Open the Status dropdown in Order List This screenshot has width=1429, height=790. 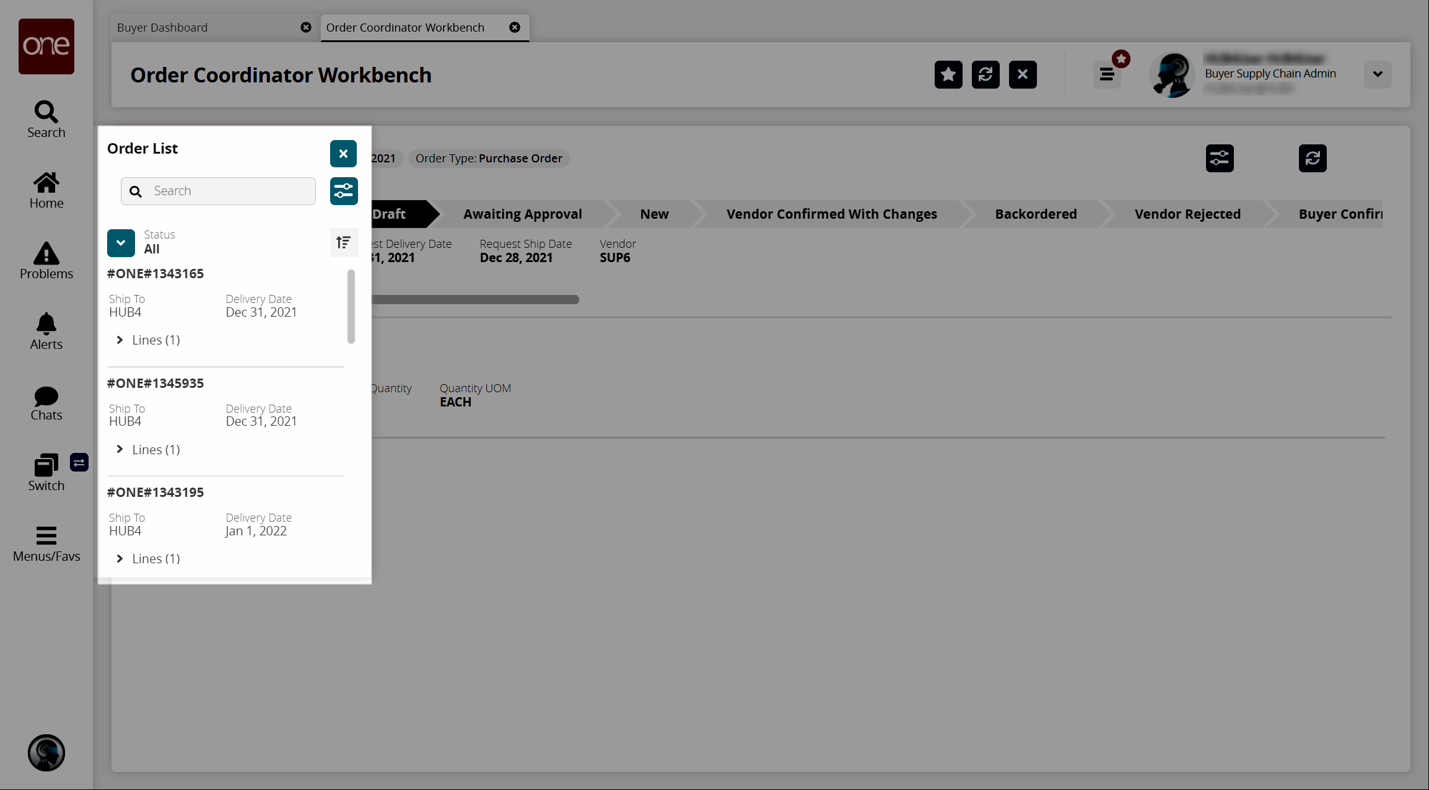pyautogui.click(x=121, y=243)
